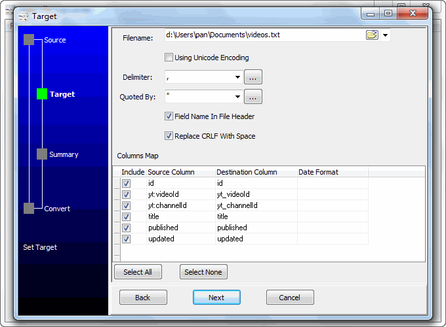Enable Using Unicode Encoding checkbox

click(169, 58)
